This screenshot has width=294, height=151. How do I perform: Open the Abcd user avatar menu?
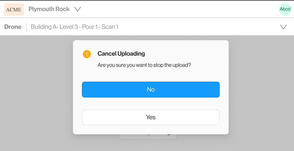tap(285, 9)
